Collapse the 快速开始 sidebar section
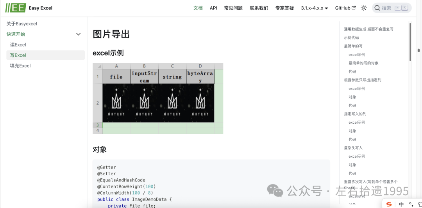Image resolution: width=422 pixels, height=208 pixels. 78,34
